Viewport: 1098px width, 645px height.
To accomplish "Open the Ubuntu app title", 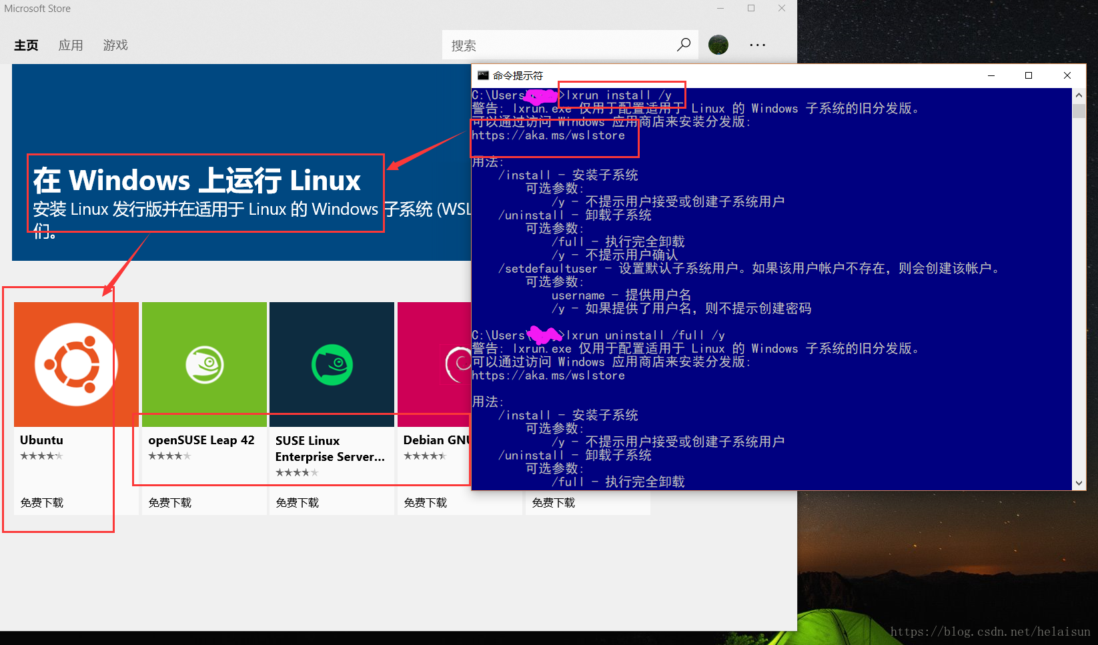I will 41,440.
